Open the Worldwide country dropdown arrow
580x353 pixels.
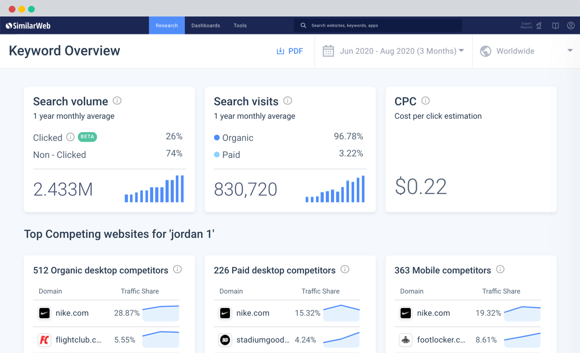coord(570,51)
